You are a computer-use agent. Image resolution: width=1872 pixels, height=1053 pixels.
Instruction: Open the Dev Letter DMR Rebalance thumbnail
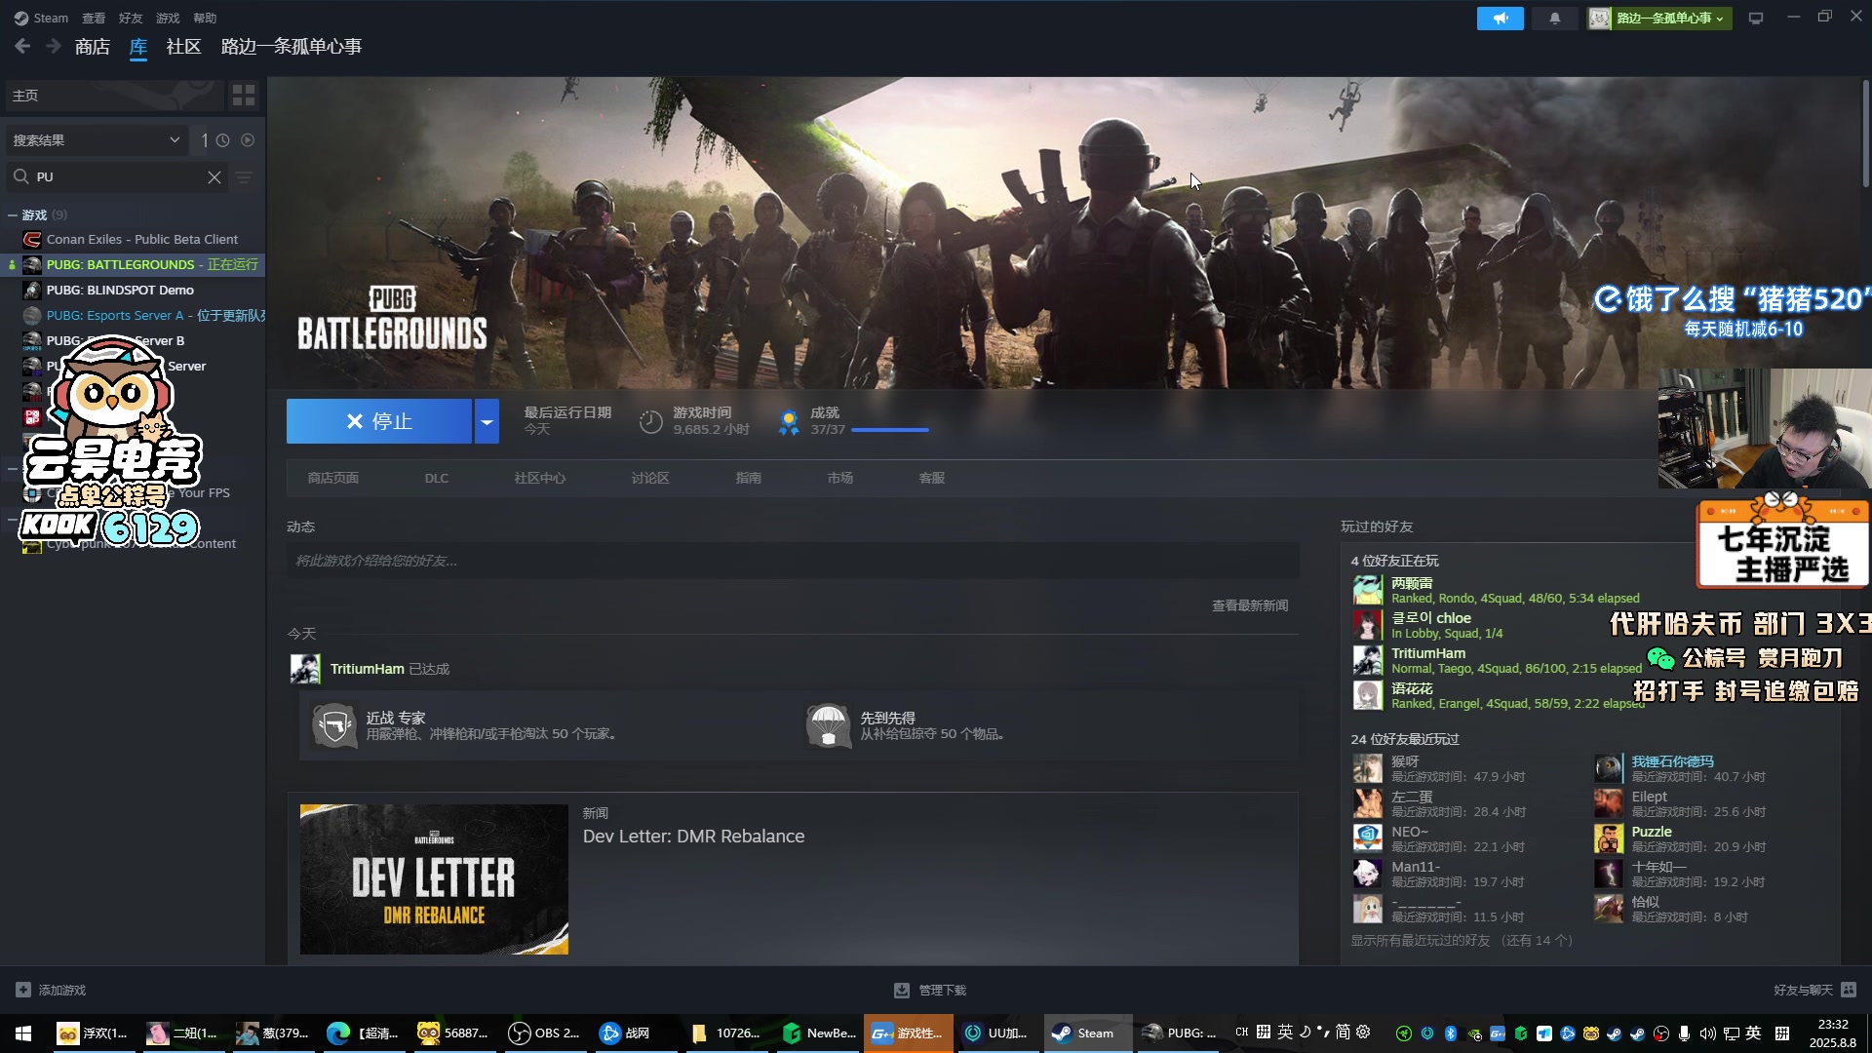tap(434, 879)
